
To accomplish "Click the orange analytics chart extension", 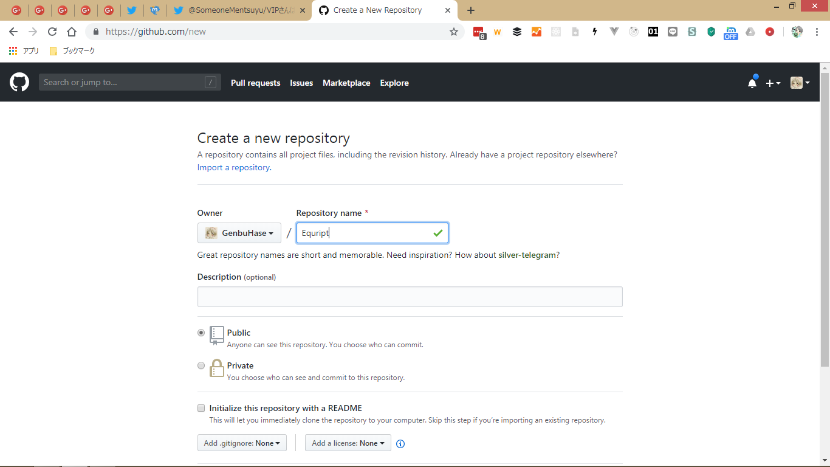I will click(x=537, y=32).
